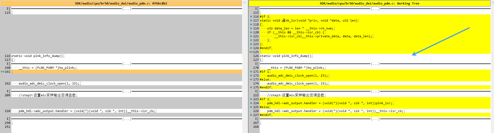Click right line 224 handler assigned to plnk_isr
494x133 pixels.
[330, 103]
